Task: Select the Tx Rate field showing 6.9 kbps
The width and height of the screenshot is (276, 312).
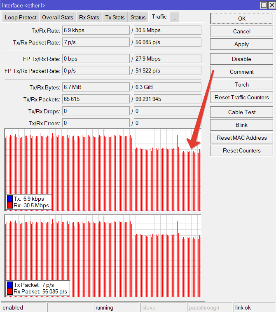Action: click(96, 30)
